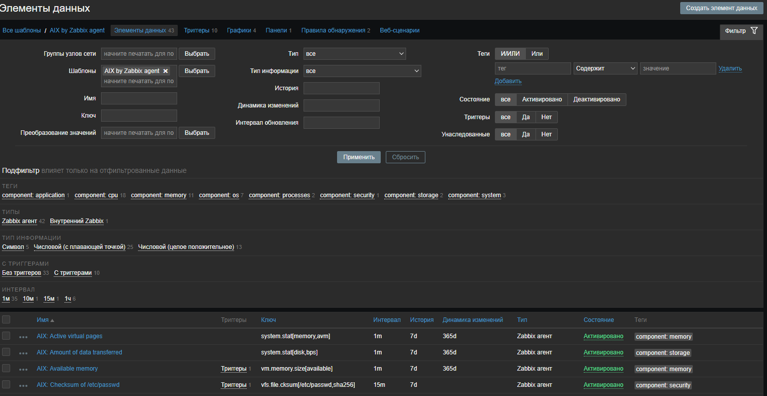Viewport: 767px width, 396px height.
Task: Open the Содержит tag operator dropdown
Action: click(605, 68)
